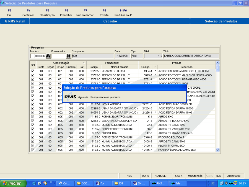Click the Manutenção status bar entry
This screenshot has width=249, height=187.
pyautogui.click(x=195, y=176)
